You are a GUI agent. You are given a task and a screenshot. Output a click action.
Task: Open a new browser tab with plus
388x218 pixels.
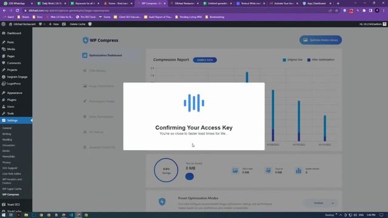(x=338, y=4)
